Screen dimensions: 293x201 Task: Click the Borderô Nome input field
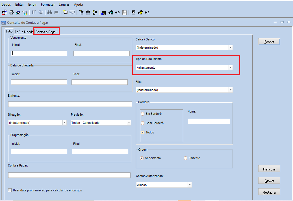click(209, 121)
